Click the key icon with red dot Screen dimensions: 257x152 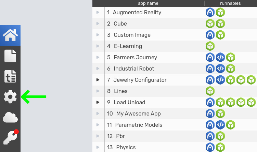11,137
